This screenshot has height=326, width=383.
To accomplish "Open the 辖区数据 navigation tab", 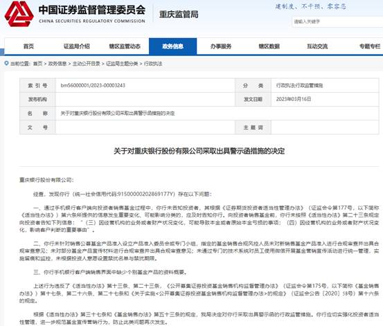I will pyautogui.click(x=269, y=46).
